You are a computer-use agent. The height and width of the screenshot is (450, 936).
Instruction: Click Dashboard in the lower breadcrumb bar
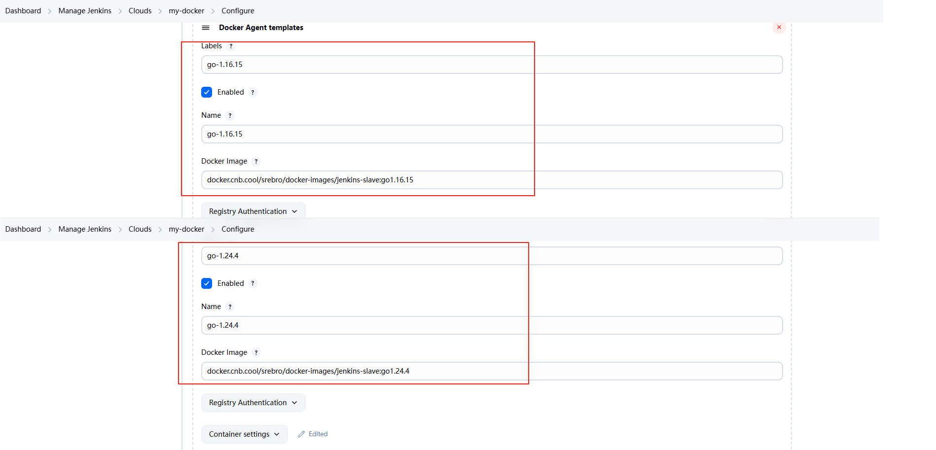tap(23, 229)
